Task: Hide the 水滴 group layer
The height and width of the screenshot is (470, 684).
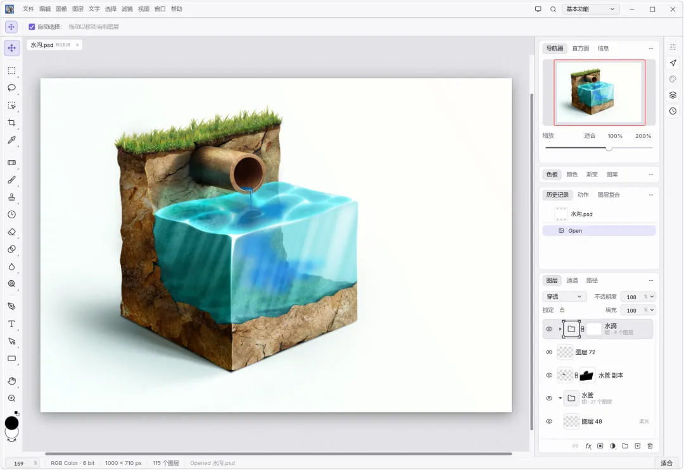Action: [549, 329]
